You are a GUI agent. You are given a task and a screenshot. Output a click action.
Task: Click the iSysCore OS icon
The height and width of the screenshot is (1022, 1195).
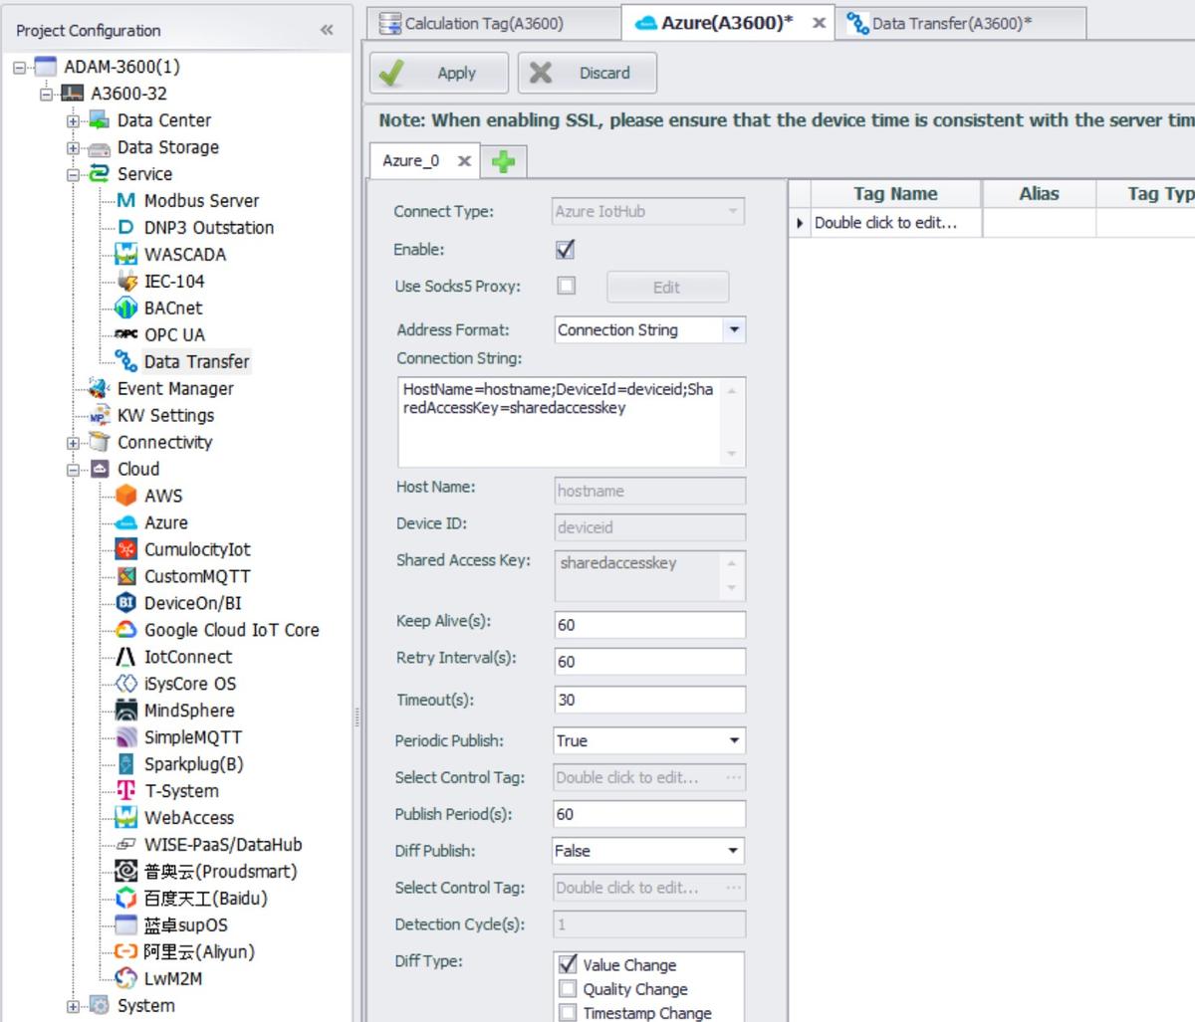click(x=126, y=684)
